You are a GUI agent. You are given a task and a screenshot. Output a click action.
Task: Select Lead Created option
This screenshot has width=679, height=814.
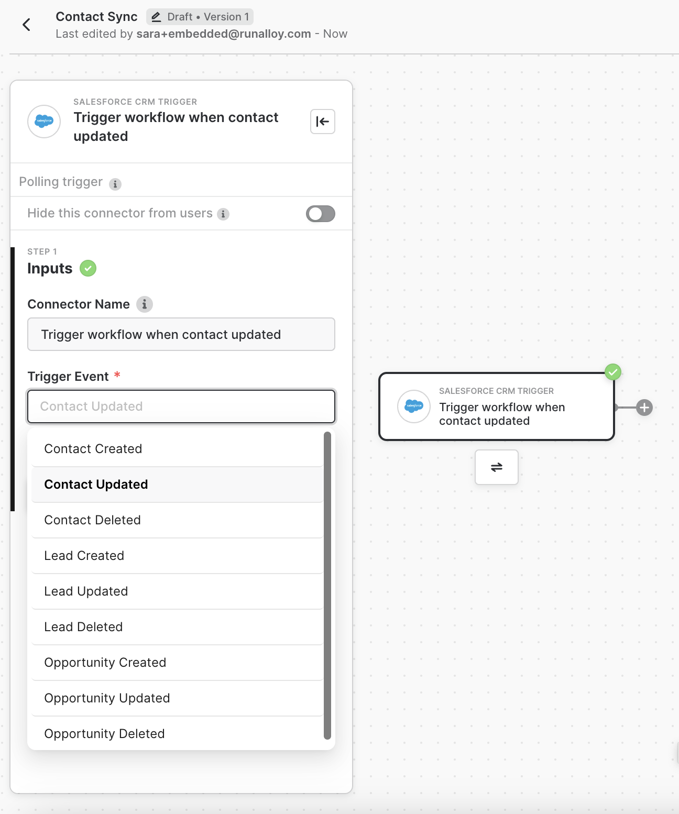click(x=84, y=556)
